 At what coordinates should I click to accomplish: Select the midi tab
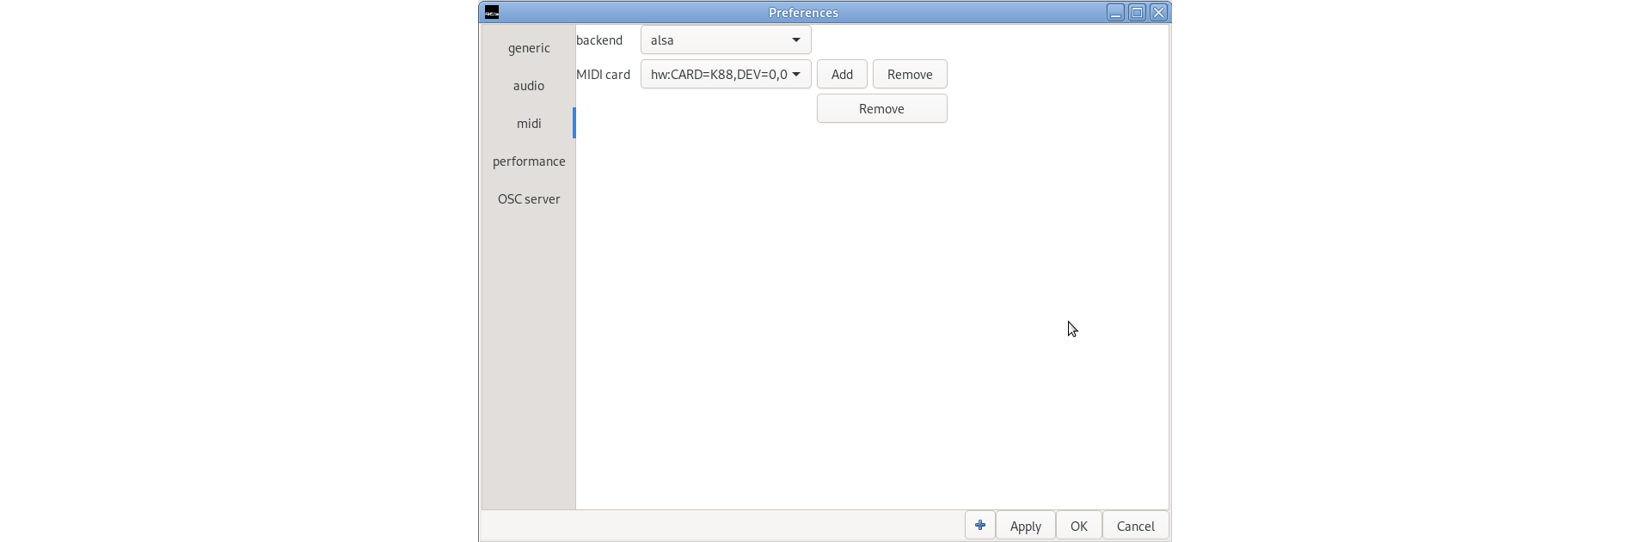click(529, 124)
